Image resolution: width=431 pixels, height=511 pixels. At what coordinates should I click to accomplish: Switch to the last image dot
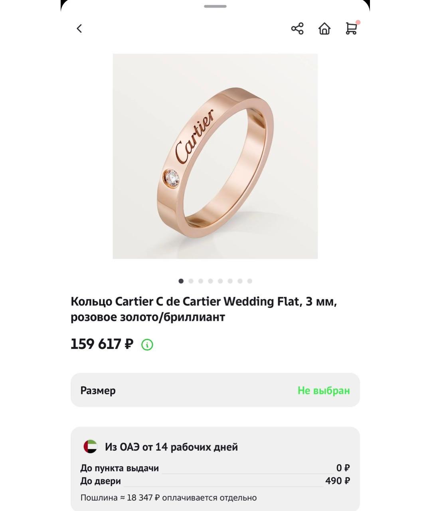click(x=250, y=281)
